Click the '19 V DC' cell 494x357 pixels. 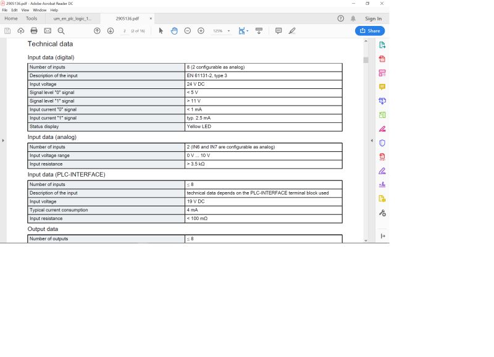[264, 201]
